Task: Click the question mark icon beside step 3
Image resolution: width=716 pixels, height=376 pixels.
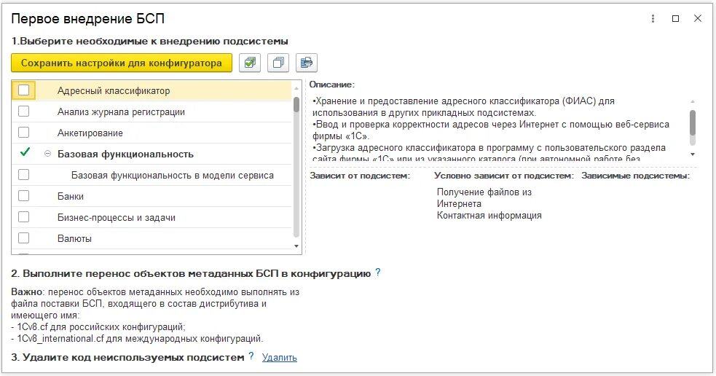Action: click(251, 356)
